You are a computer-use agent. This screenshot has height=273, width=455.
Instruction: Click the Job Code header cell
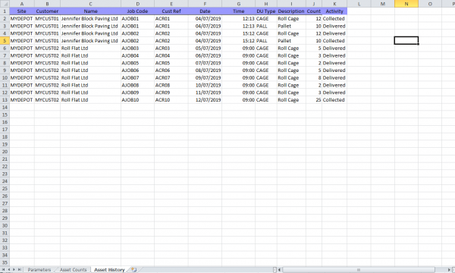pyautogui.click(x=137, y=11)
